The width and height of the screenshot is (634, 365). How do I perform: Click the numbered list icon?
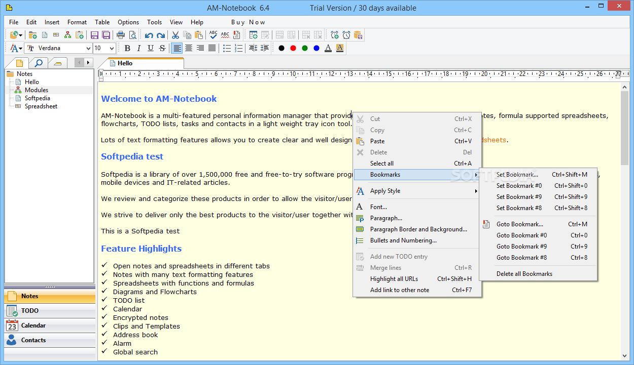[239, 48]
